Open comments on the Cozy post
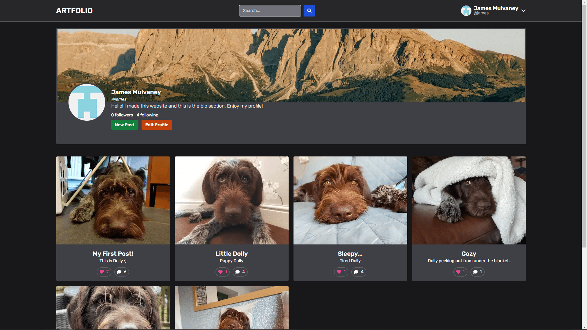This screenshot has height=330, width=587. [x=477, y=272]
